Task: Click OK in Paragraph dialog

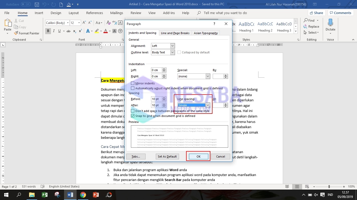Action: pyautogui.click(x=198, y=157)
